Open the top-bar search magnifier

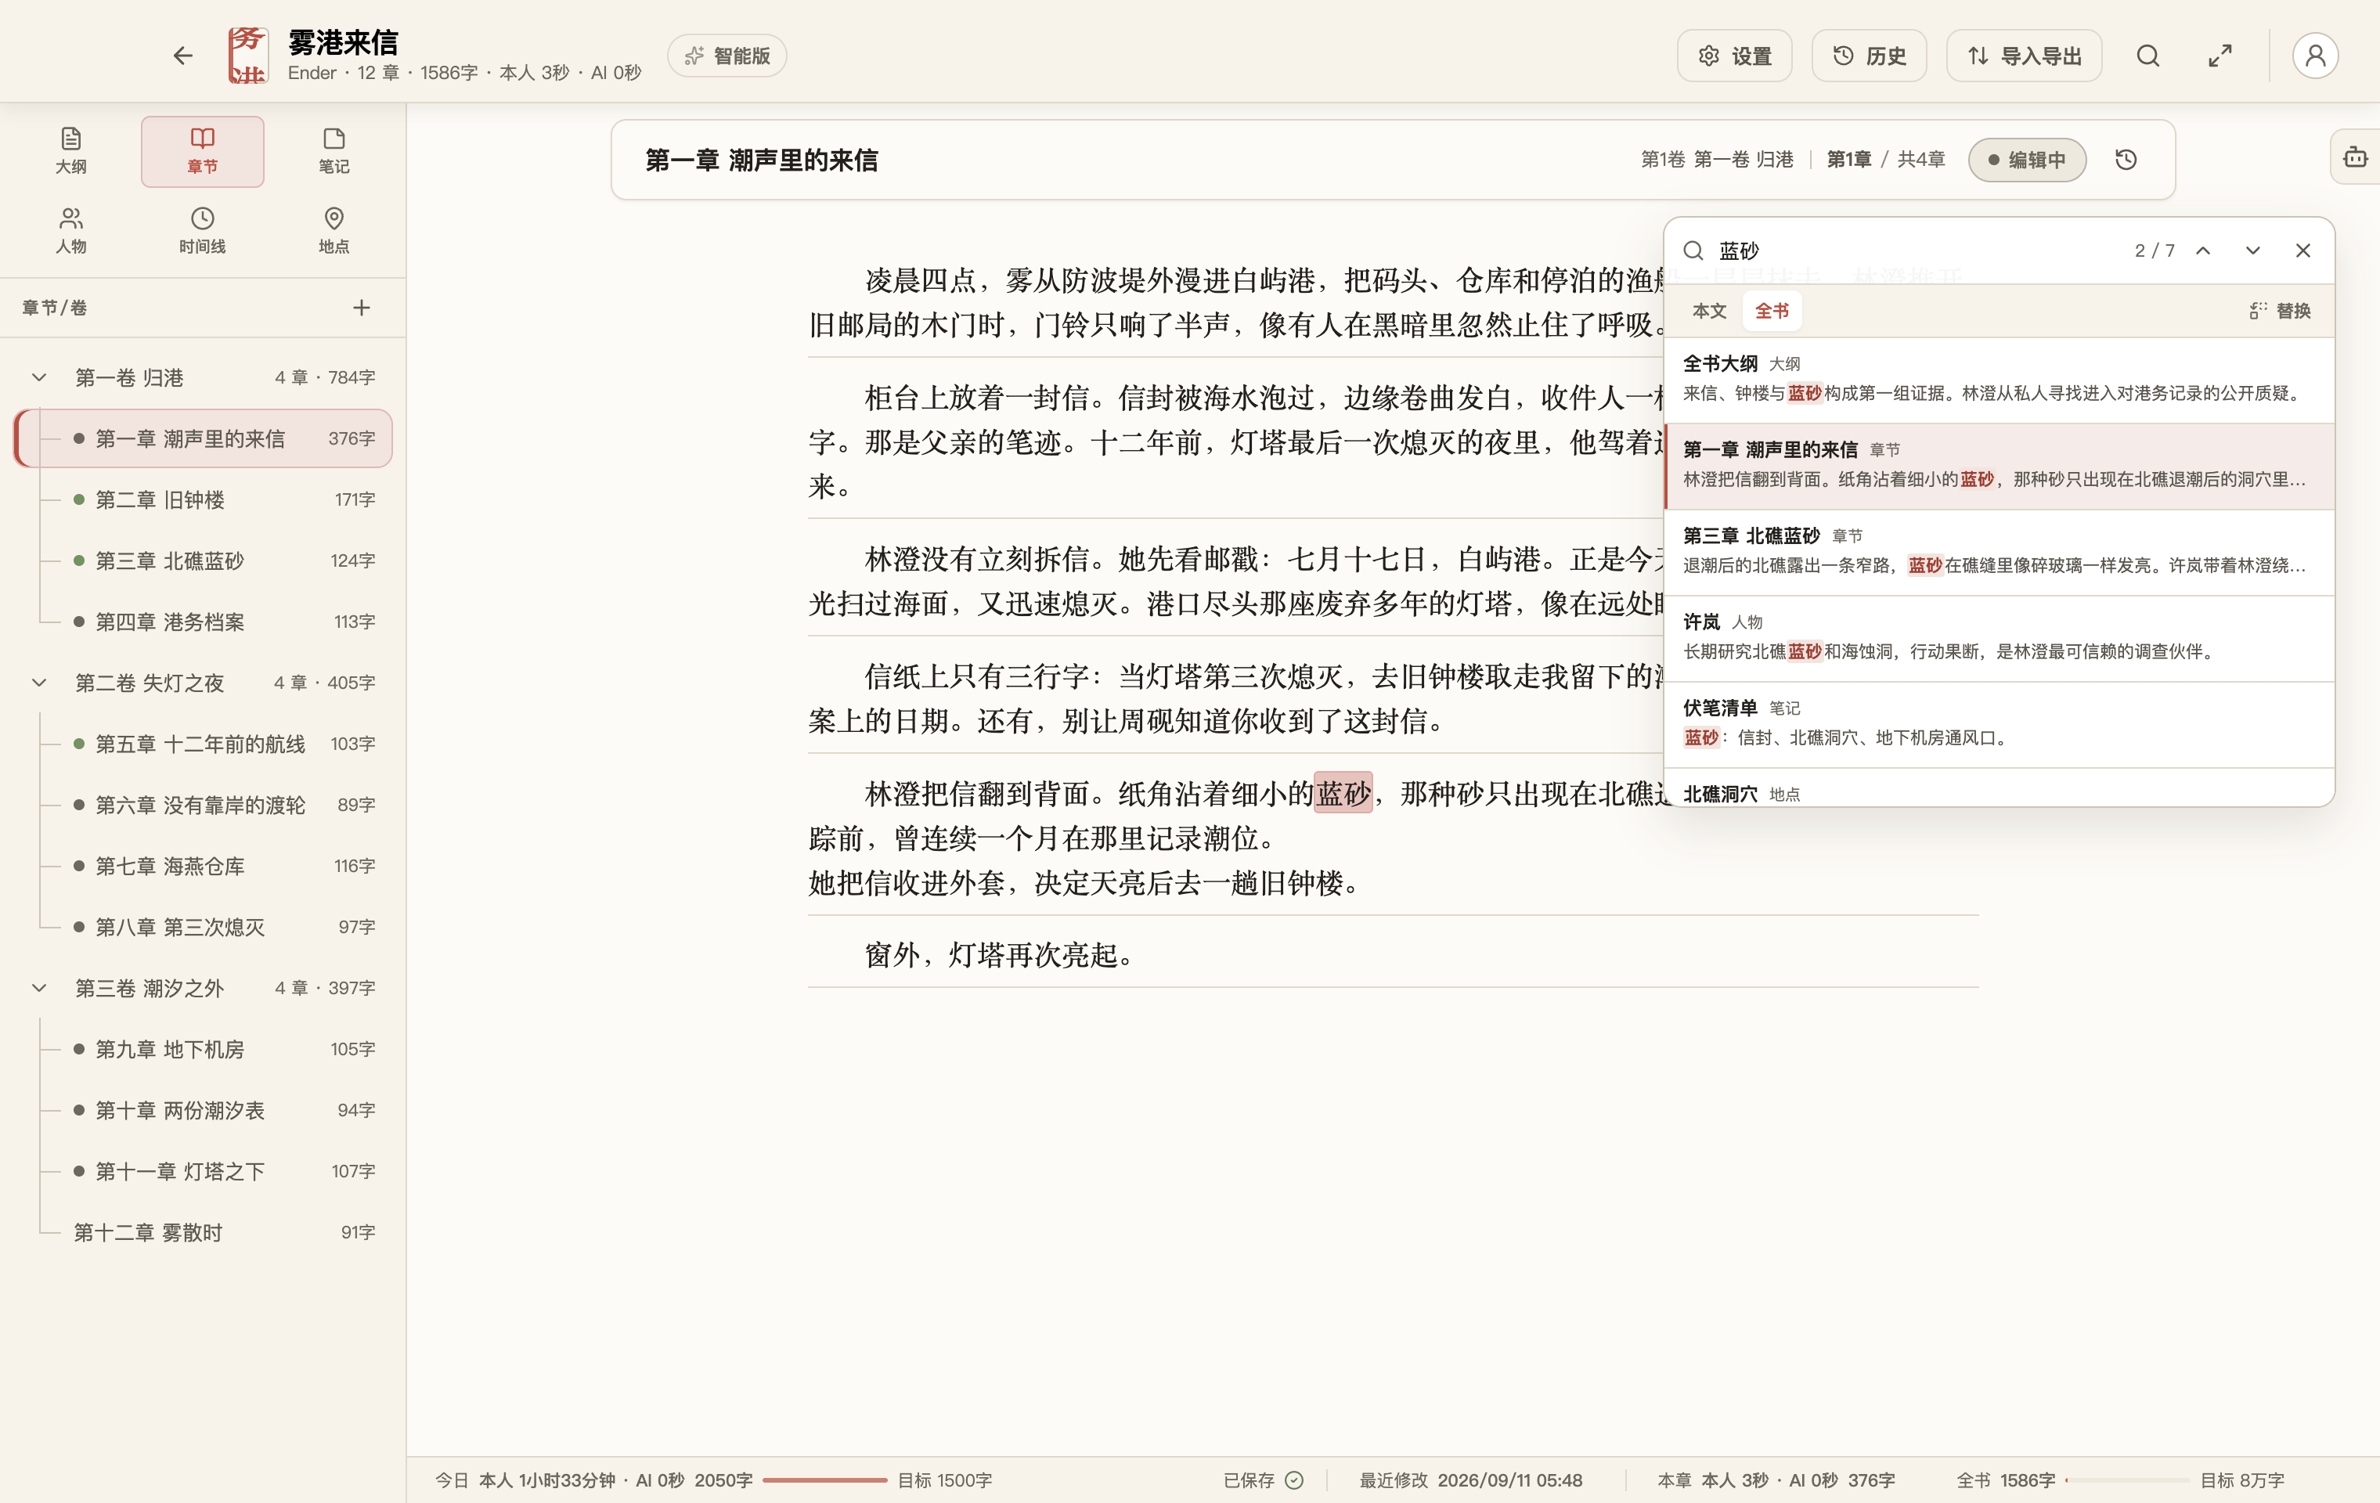pos(2147,56)
